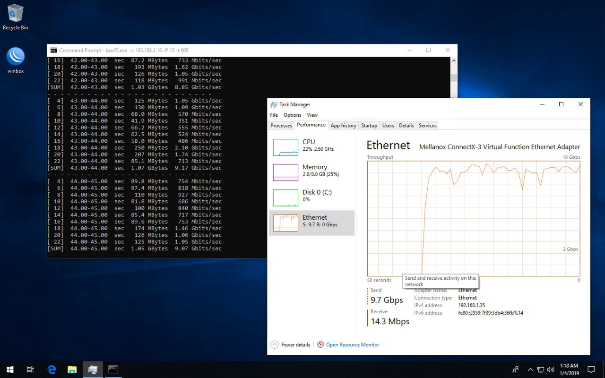The image size is (605, 378).
Task: Open the Task Manager Options menu
Action: pyautogui.click(x=292, y=115)
